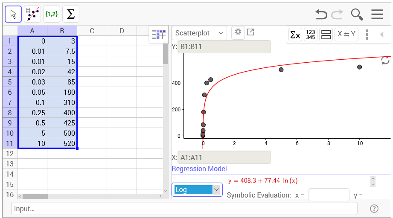This screenshot has height=218, width=393.
Task: Expand the Log regression model dropdown
Action: tap(197, 190)
